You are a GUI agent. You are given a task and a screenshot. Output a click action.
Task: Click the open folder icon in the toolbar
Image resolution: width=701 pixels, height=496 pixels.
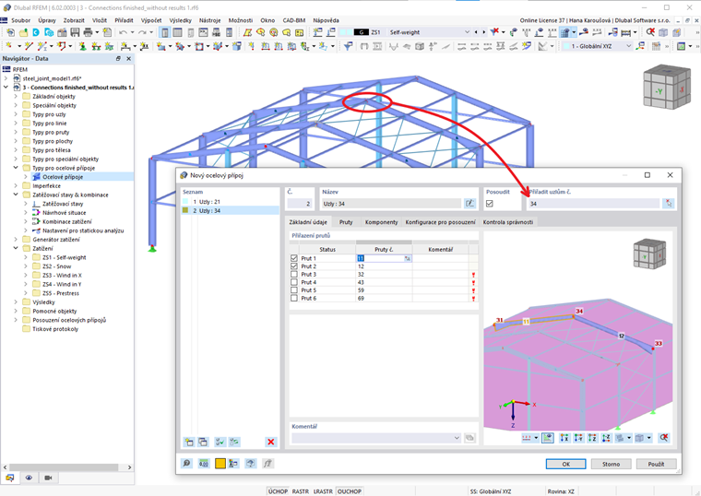[x=23, y=32]
